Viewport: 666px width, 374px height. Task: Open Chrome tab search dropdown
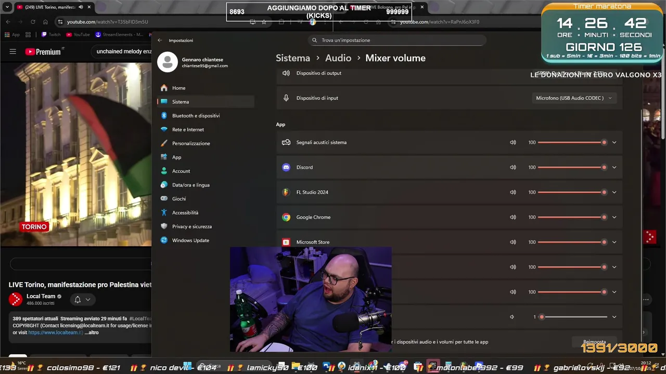tap(7, 7)
